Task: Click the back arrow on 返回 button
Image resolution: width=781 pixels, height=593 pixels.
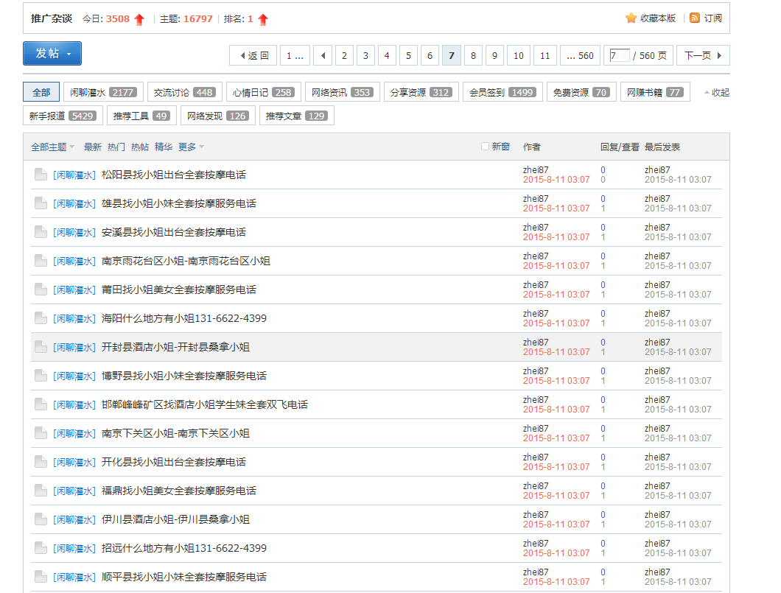Action: tap(242, 55)
